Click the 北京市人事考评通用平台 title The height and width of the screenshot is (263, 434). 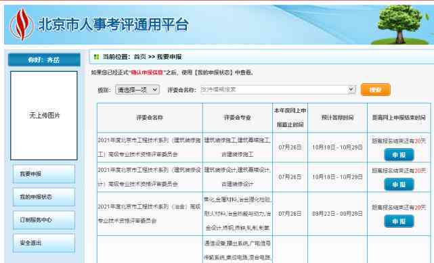(x=114, y=24)
